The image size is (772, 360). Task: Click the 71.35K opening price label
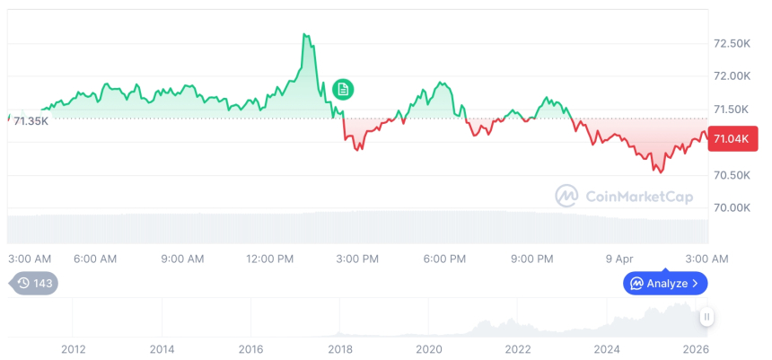coord(31,120)
